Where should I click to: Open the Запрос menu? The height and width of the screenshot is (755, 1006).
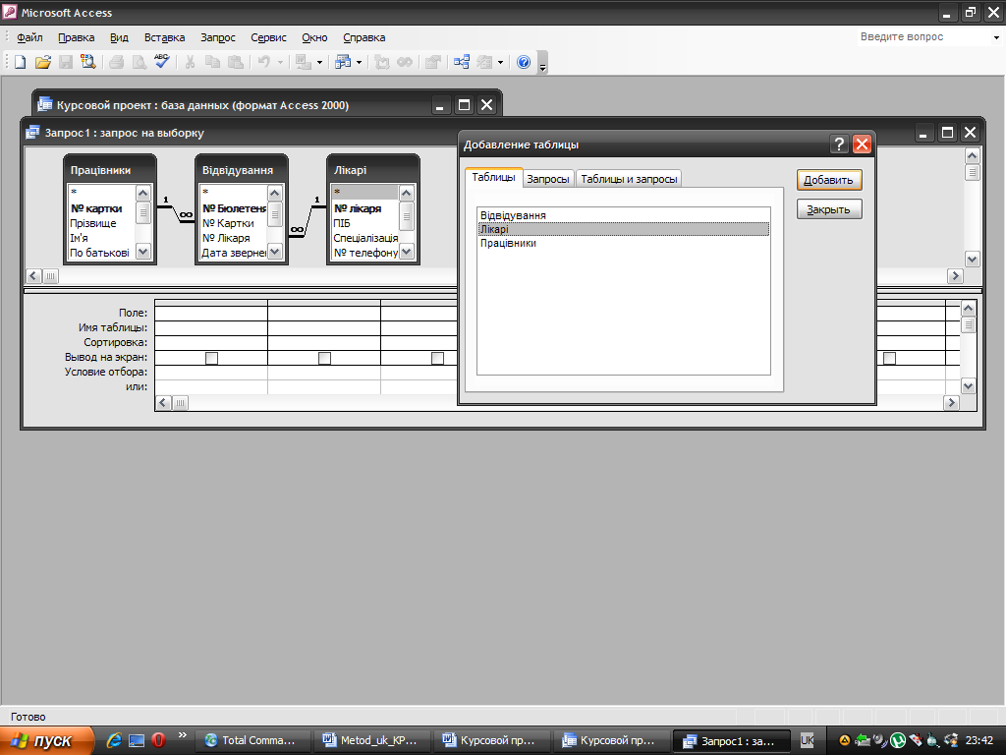[x=218, y=37]
